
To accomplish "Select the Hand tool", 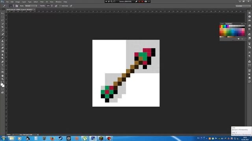I will pyautogui.click(x=2, y=76).
